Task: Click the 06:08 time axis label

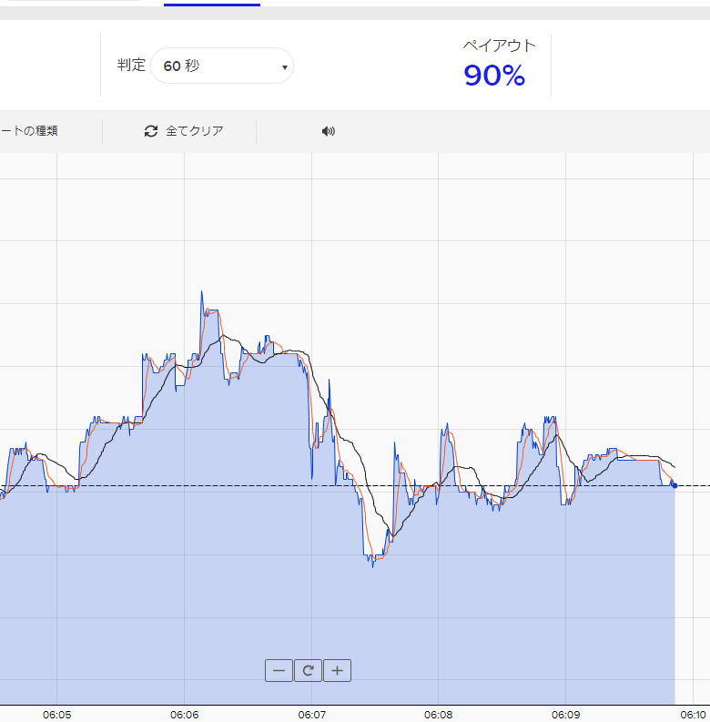Action: pyautogui.click(x=438, y=715)
